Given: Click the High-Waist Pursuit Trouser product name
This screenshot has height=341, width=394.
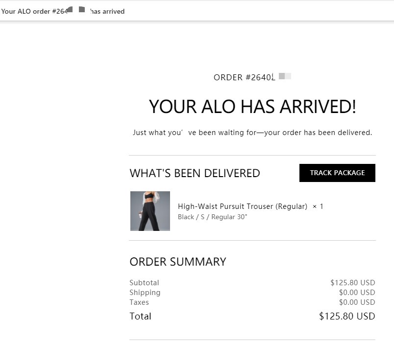Looking at the screenshot, I should click(x=242, y=206).
